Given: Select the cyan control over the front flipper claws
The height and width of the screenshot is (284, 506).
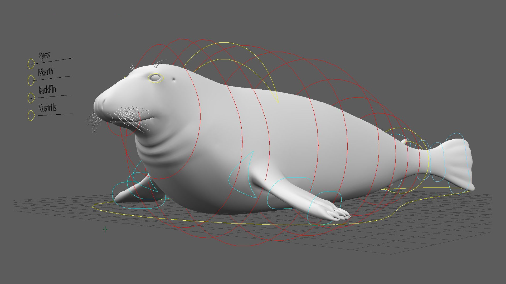Looking at the screenshot, I should coord(325,208).
